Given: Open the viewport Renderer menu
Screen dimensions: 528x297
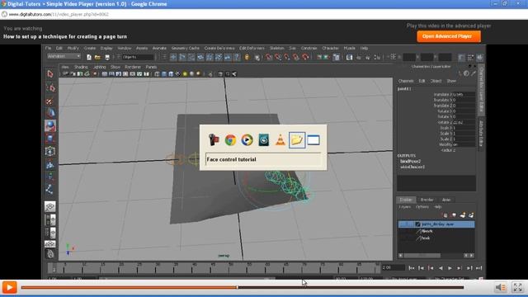Looking at the screenshot, I should point(133,67).
